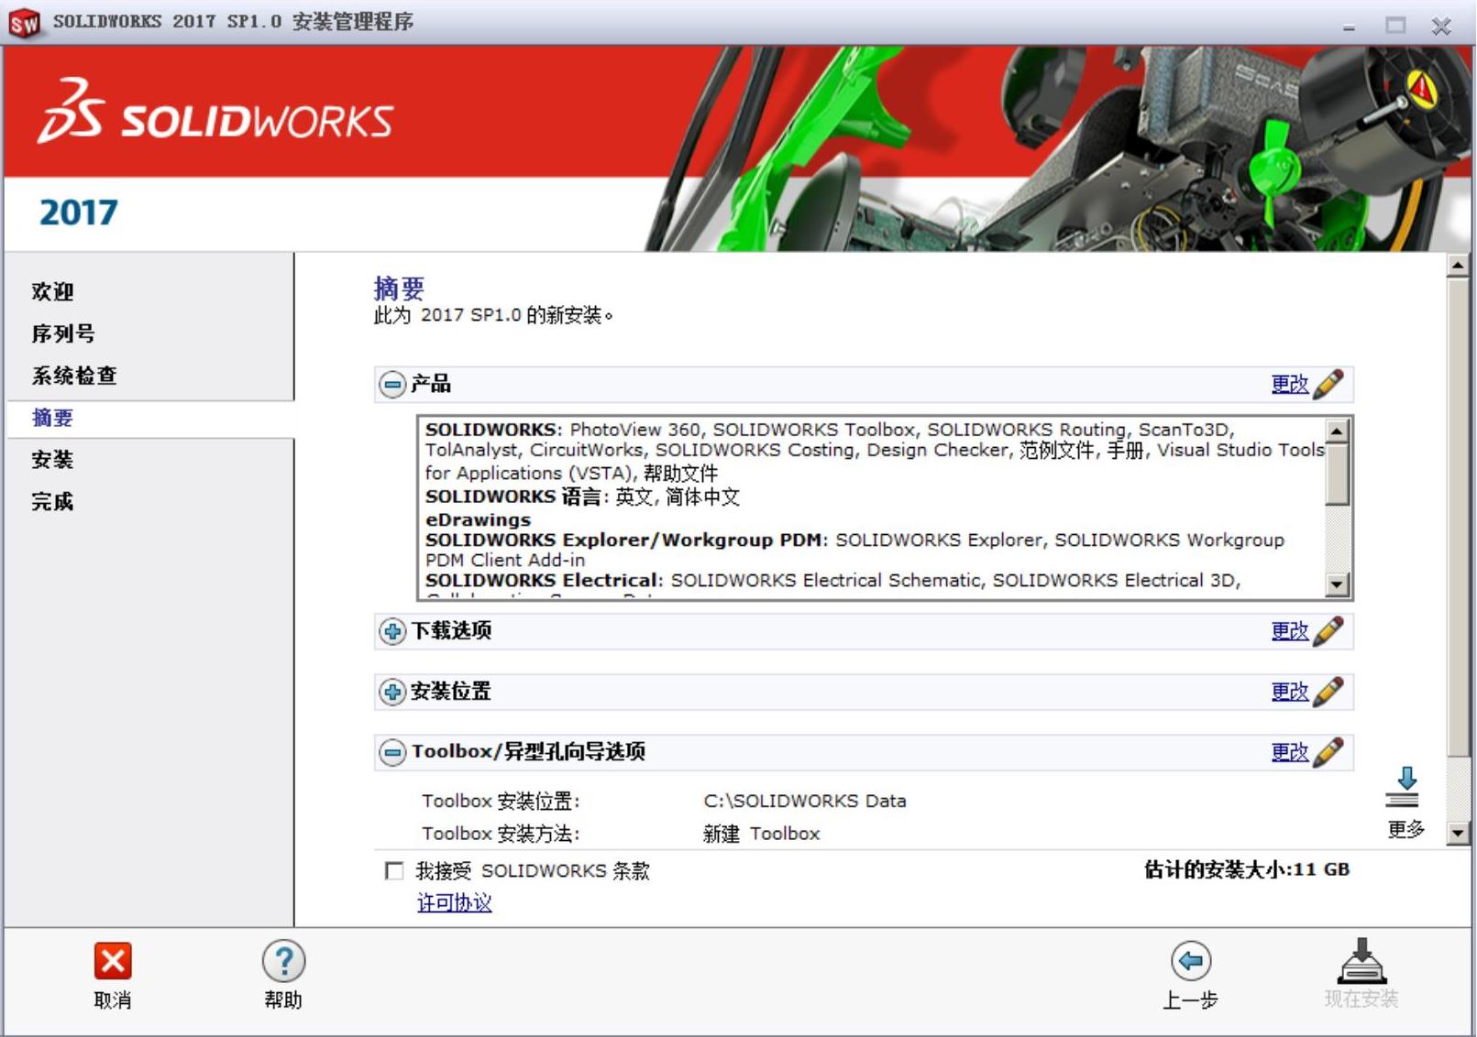Collapse the 产品 section
This screenshot has width=1477, height=1037.
[x=392, y=384]
